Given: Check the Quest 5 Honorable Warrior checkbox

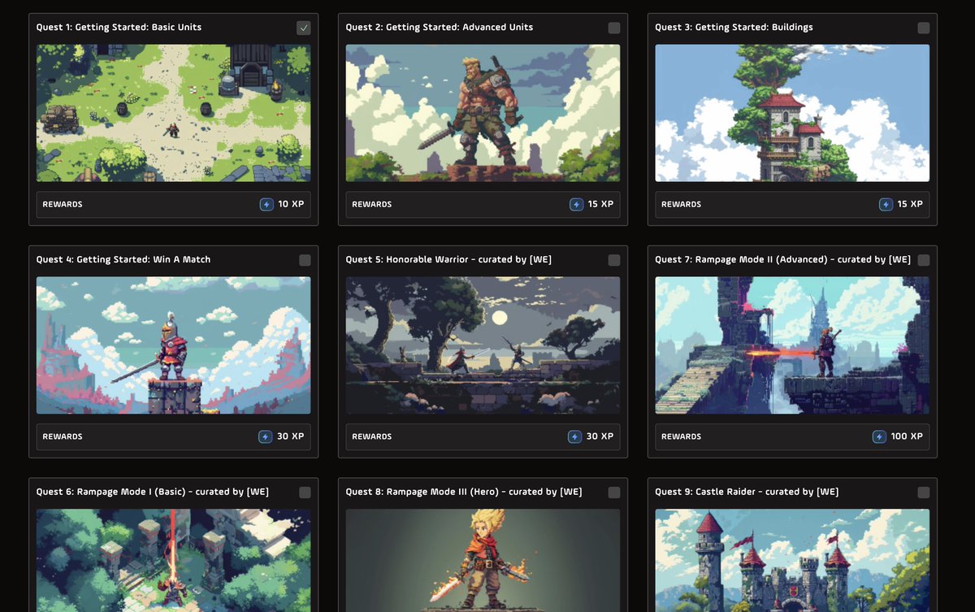Looking at the screenshot, I should pyautogui.click(x=613, y=260).
